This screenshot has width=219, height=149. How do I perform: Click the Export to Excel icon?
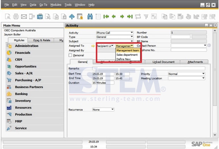48,16
